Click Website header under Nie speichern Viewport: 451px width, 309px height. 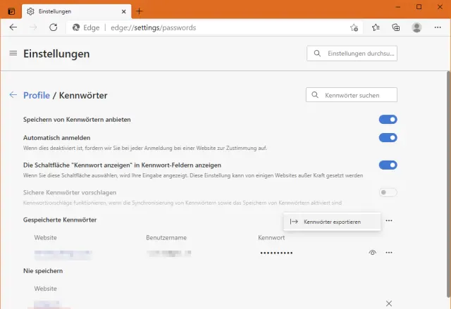pos(45,289)
